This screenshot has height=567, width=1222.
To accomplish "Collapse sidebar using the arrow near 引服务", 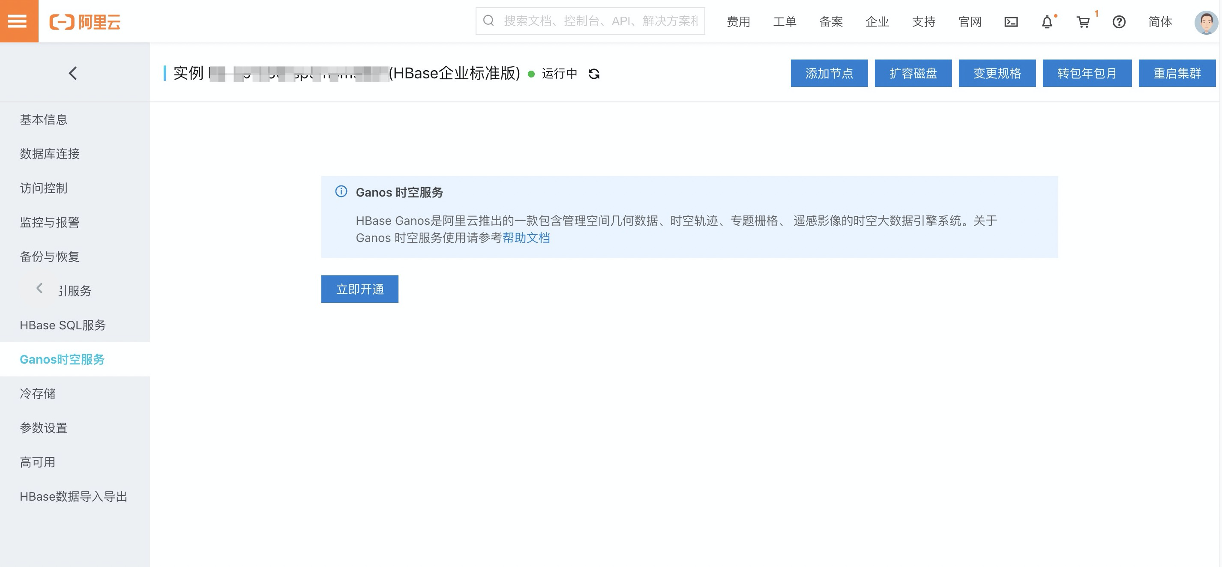I will tap(39, 288).
